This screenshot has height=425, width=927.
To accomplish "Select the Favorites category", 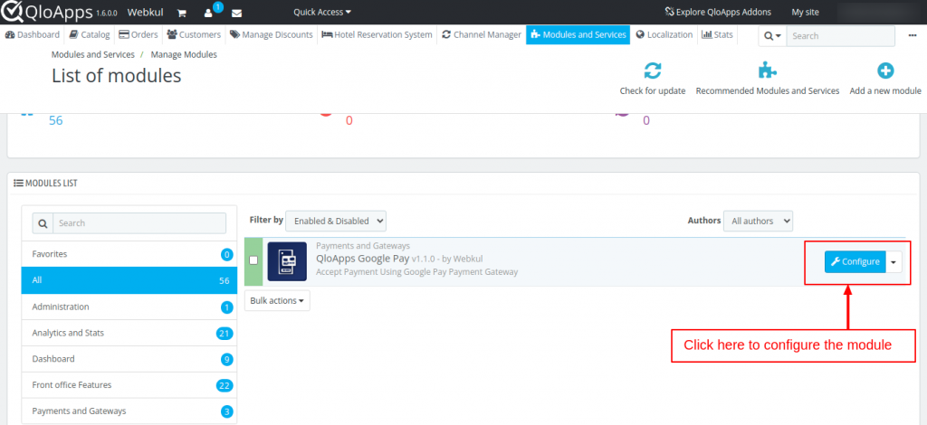I will coord(129,254).
